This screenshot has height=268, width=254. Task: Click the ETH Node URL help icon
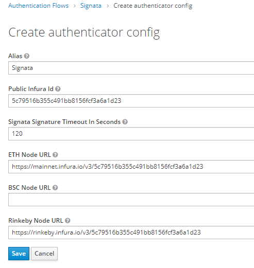click(x=55, y=155)
